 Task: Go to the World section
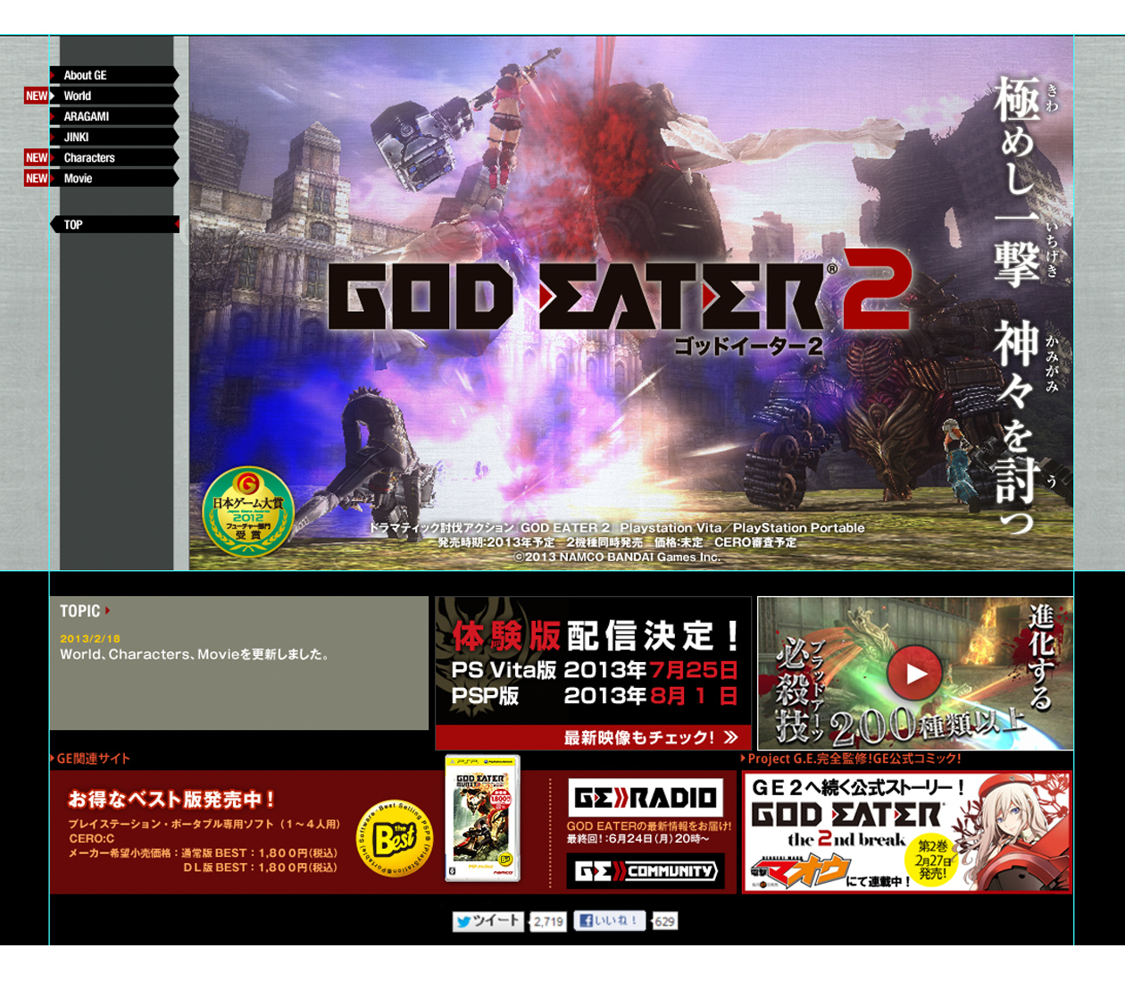114,96
